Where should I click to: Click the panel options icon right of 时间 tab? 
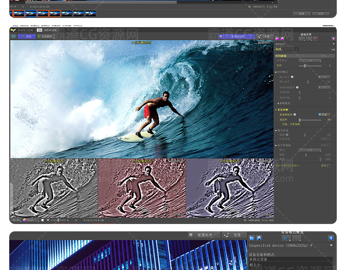coord(333,50)
